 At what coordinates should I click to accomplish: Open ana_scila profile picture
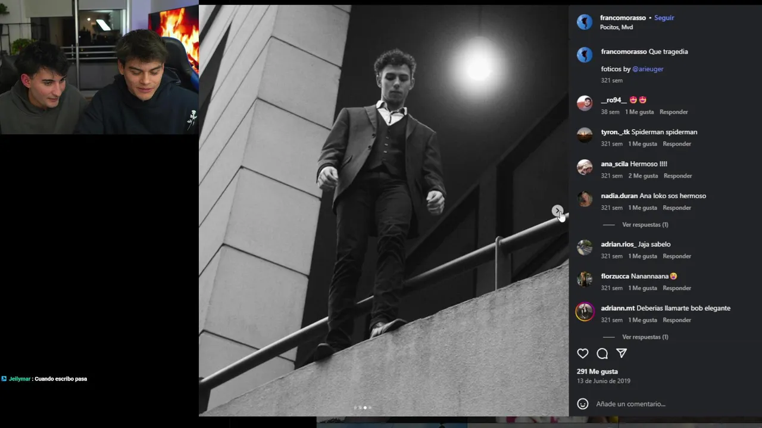tap(585, 167)
